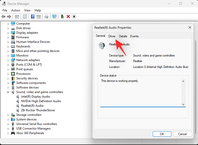Switch to the Driver tab
Image resolution: width=198 pixels, height=145 pixels.
(x=112, y=36)
